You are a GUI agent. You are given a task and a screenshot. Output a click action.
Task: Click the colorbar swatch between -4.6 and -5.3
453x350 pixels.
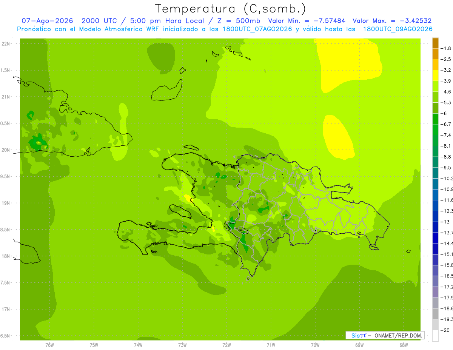[435, 97]
